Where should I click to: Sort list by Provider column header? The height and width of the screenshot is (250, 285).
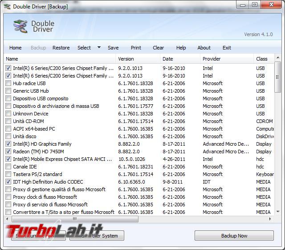227,59
